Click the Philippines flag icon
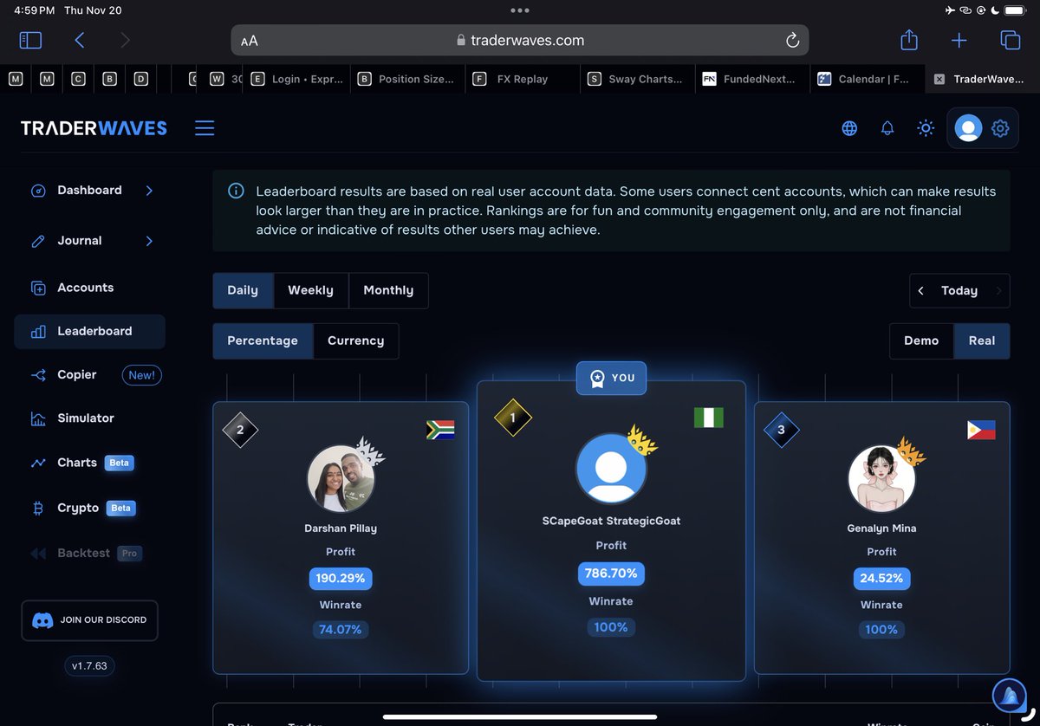Image resolution: width=1040 pixels, height=726 pixels. [981, 430]
